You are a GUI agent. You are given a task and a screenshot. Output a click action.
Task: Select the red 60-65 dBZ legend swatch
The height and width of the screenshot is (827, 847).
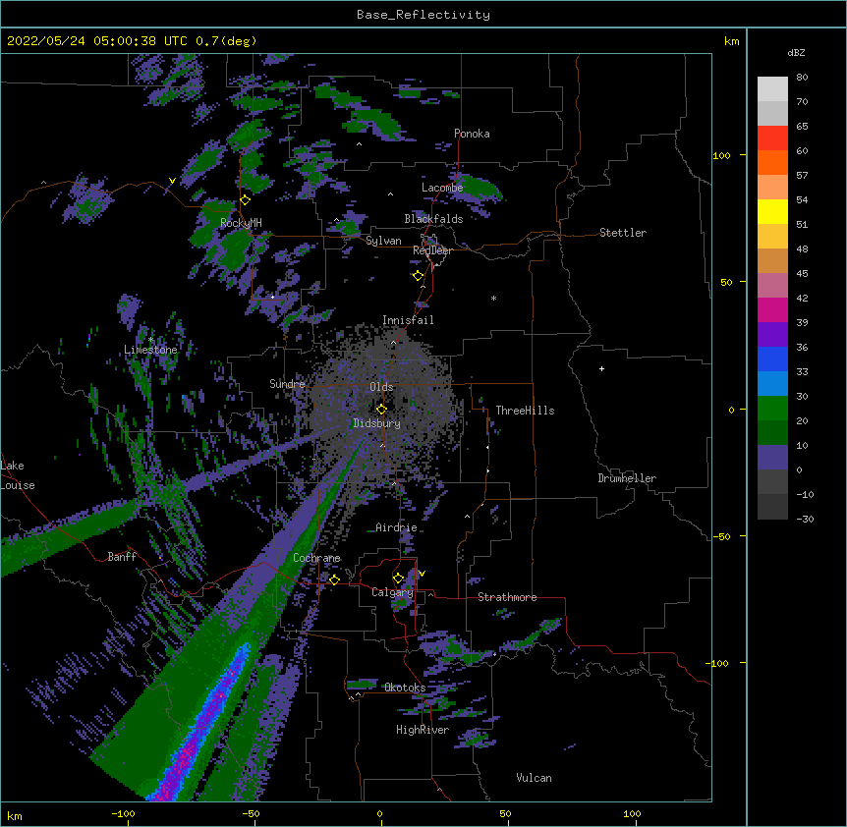772,138
